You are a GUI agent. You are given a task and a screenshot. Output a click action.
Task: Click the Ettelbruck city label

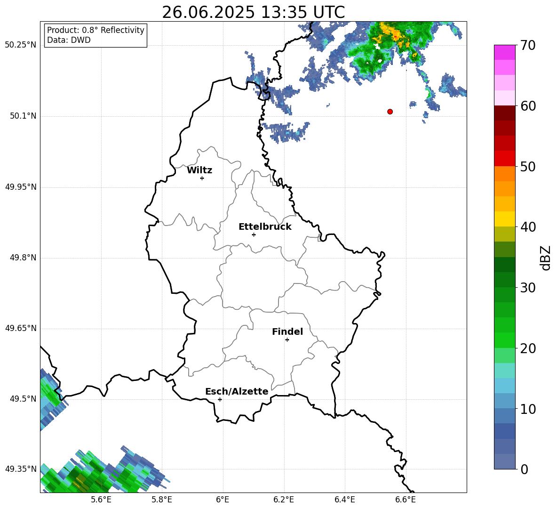265,227
